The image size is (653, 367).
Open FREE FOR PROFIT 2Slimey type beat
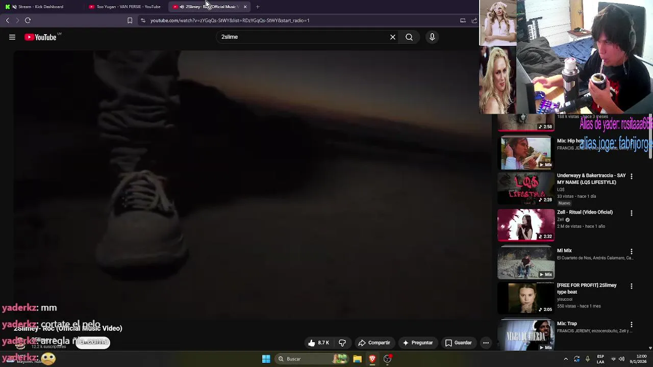587,289
